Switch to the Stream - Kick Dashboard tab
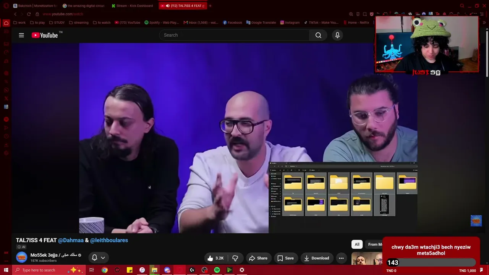489x275 pixels. [133, 6]
